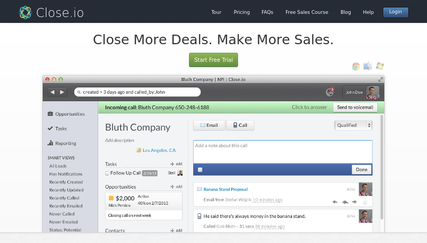Open the Help page
The width and height of the screenshot is (427, 243).
(x=368, y=12)
